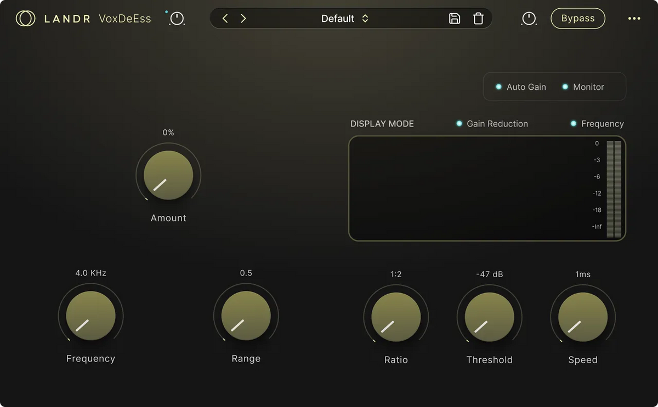This screenshot has width=658, height=407.
Task: Open the Default preset dropdown
Action: click(345, 19)
